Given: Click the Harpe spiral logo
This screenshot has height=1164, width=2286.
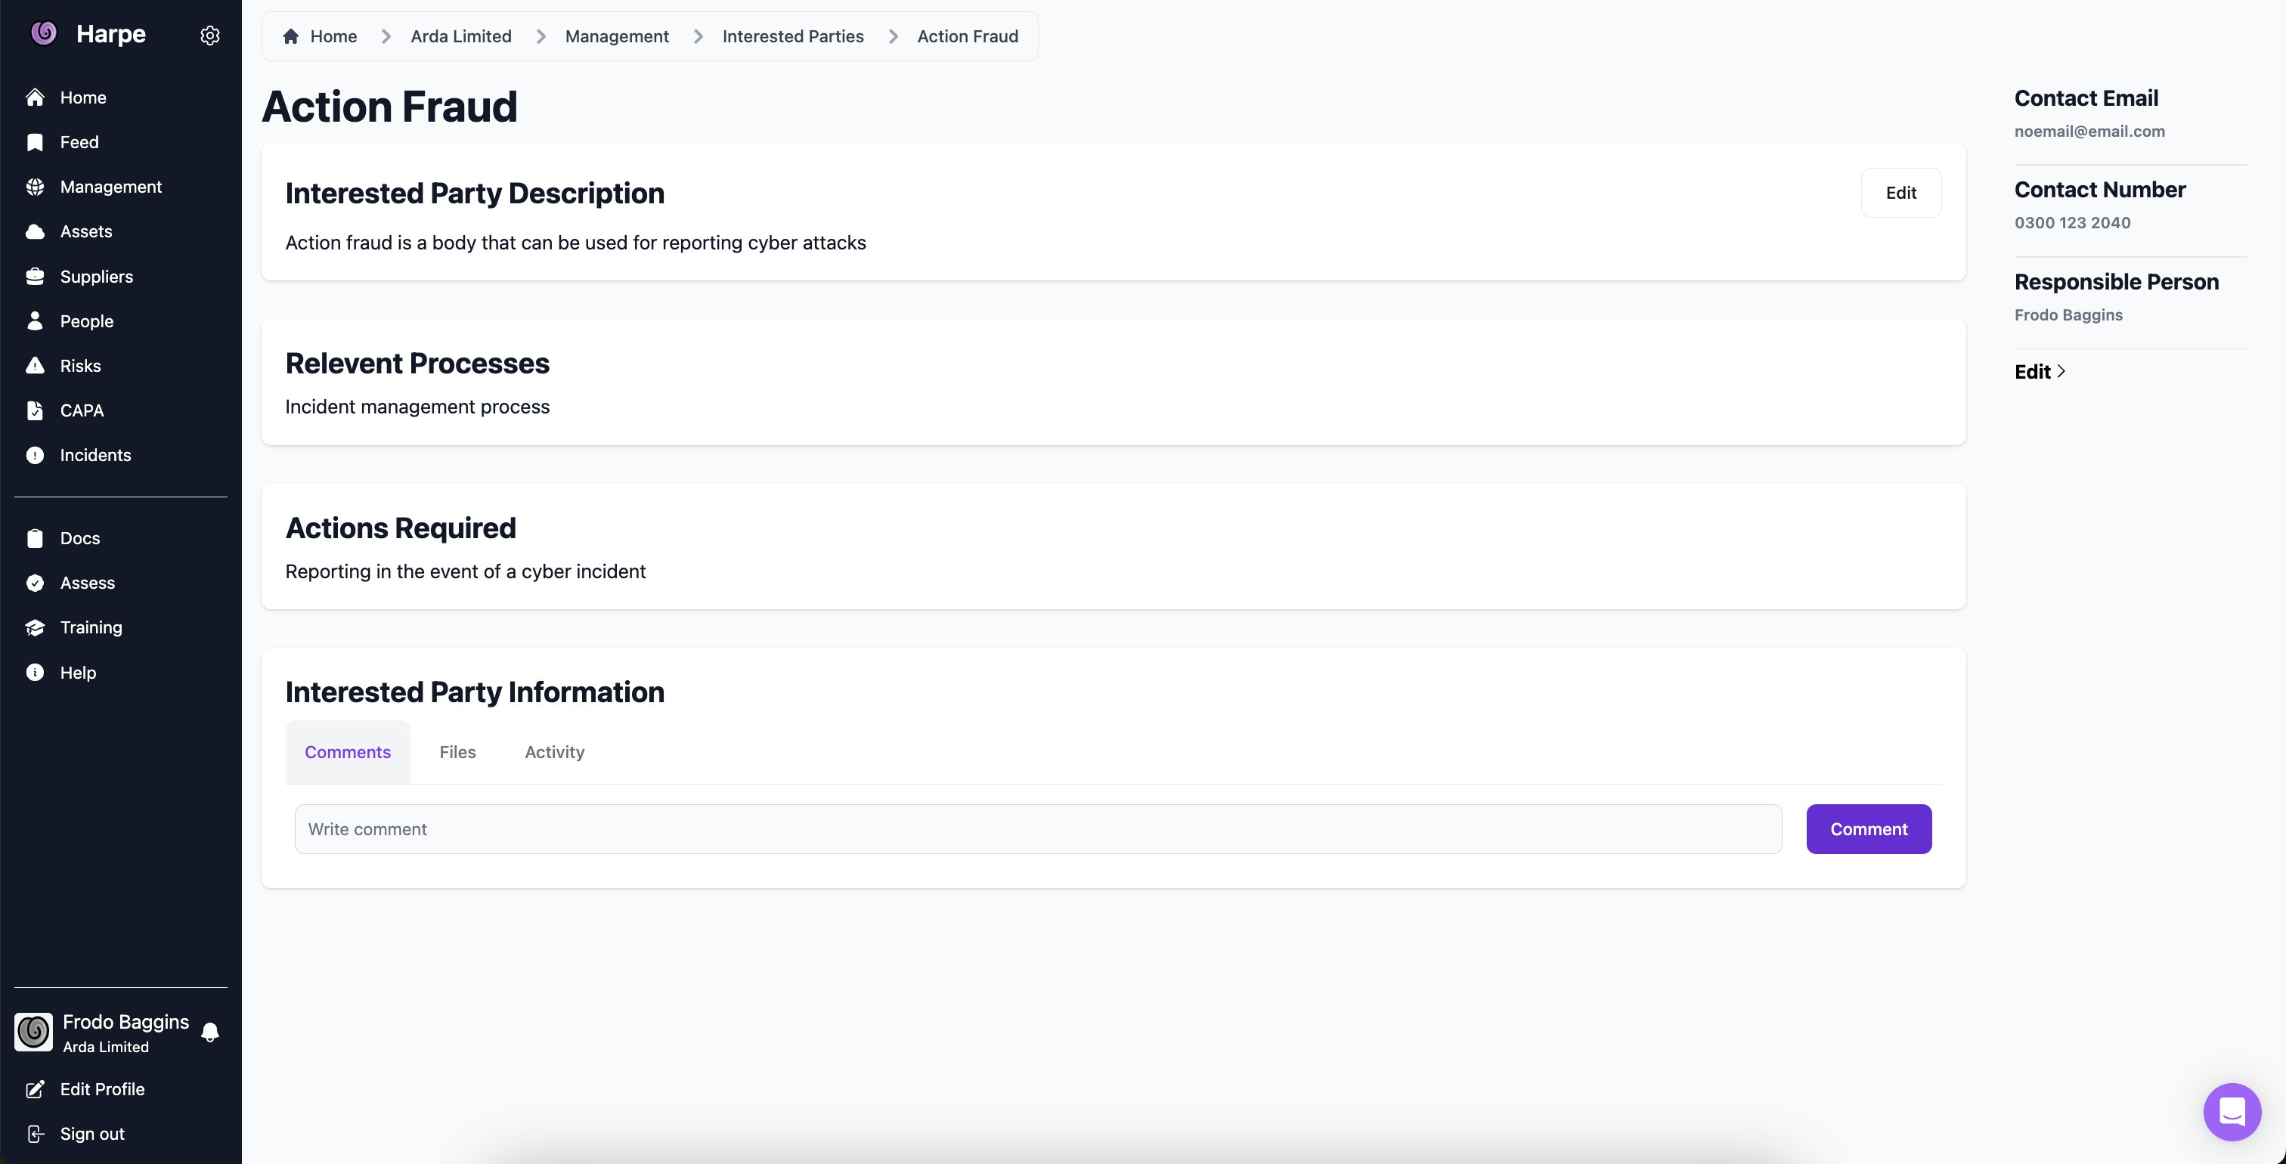Looking at the screenshot, I should [x=44, y=34].
